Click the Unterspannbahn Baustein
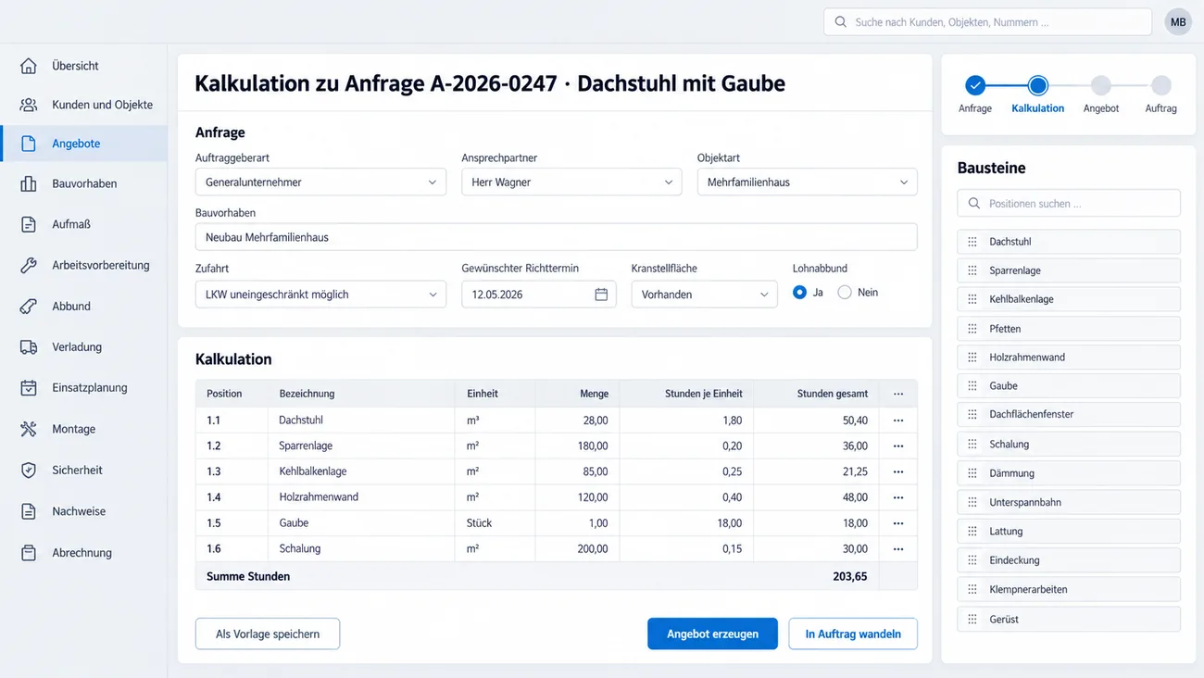Image resolution: width=1204 pixels, height=678 pixels. (x=1069, y=503)
